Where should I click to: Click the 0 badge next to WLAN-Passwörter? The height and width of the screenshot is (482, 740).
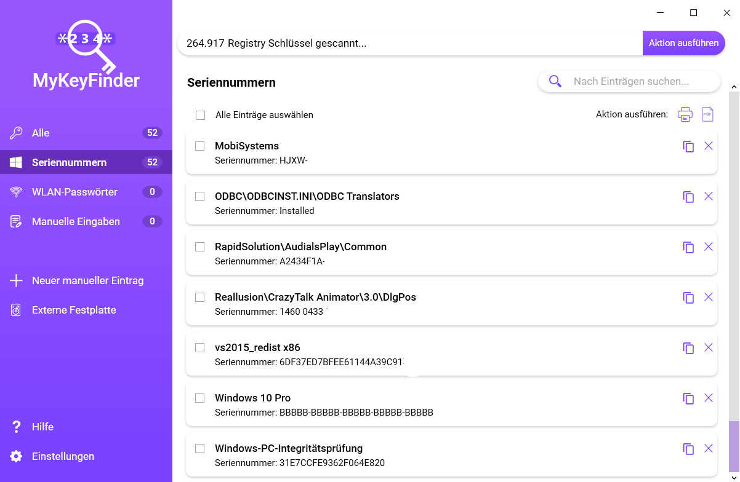coord(152,192)
